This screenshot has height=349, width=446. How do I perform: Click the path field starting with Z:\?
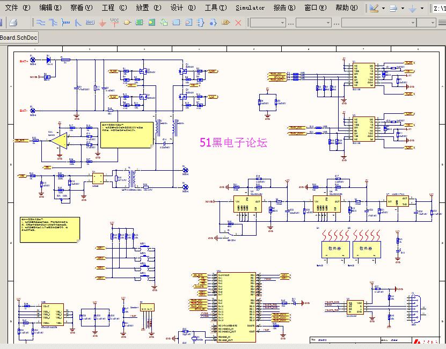point(440,9)
